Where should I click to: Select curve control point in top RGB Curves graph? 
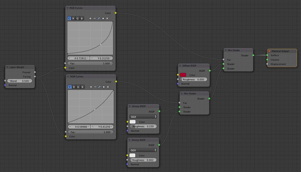tap(101, 44)
